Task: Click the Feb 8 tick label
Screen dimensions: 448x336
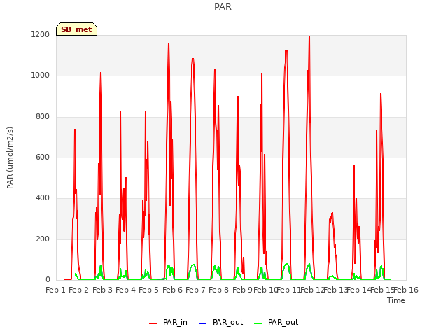Action: (218, 290)
